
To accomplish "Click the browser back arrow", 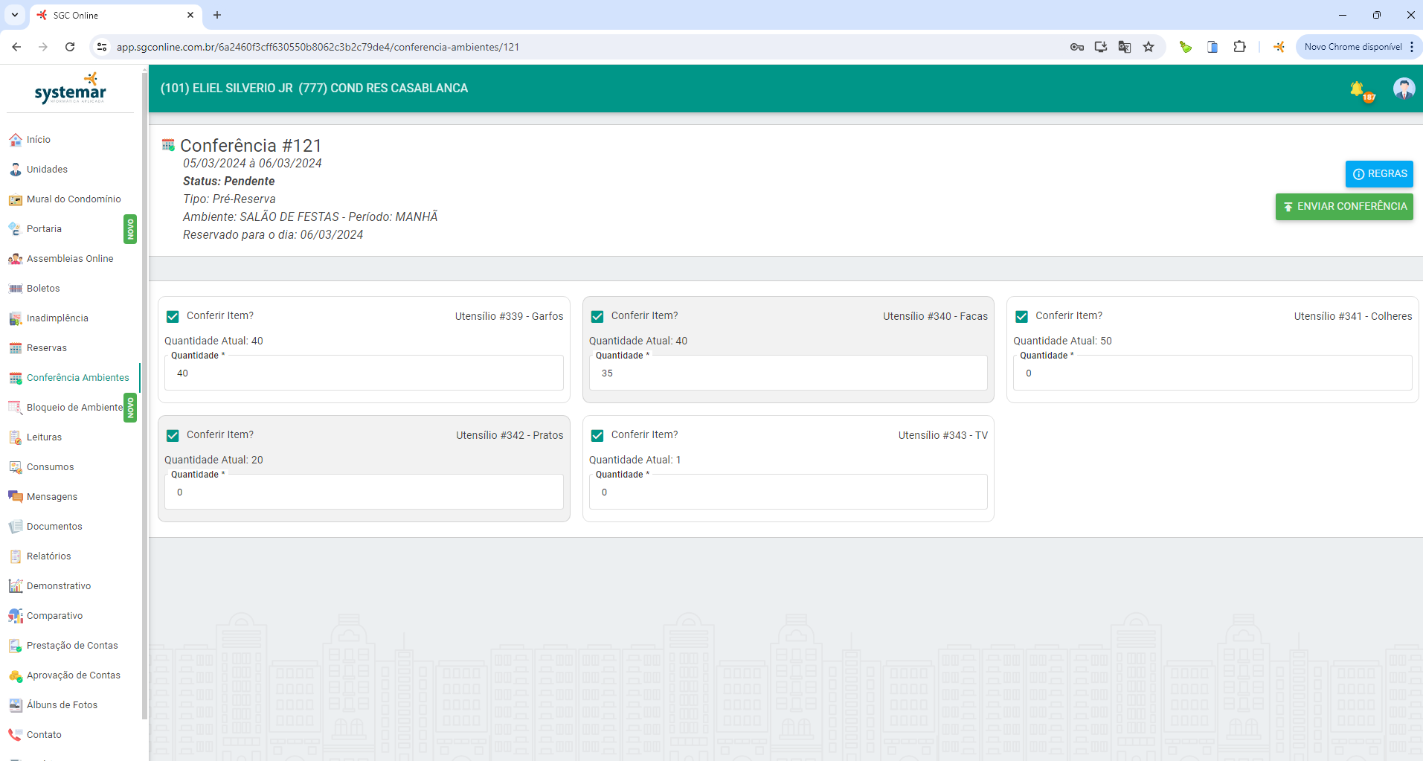I will [x=16, y=47].
